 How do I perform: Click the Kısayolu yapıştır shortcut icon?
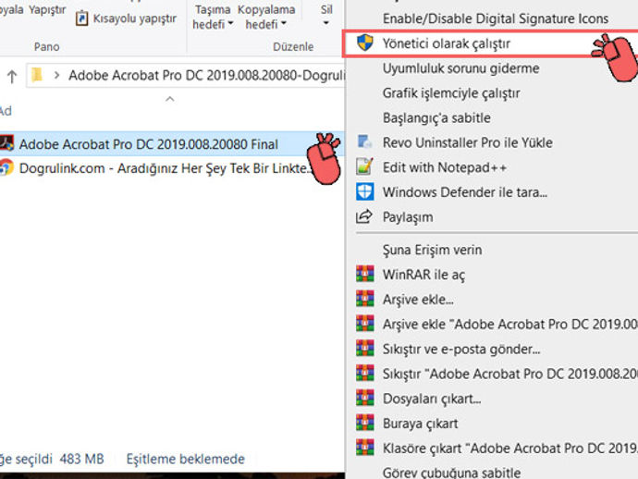(81, 18)
